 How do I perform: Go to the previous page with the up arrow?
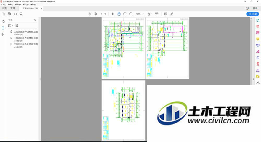[x=89, y=14]
